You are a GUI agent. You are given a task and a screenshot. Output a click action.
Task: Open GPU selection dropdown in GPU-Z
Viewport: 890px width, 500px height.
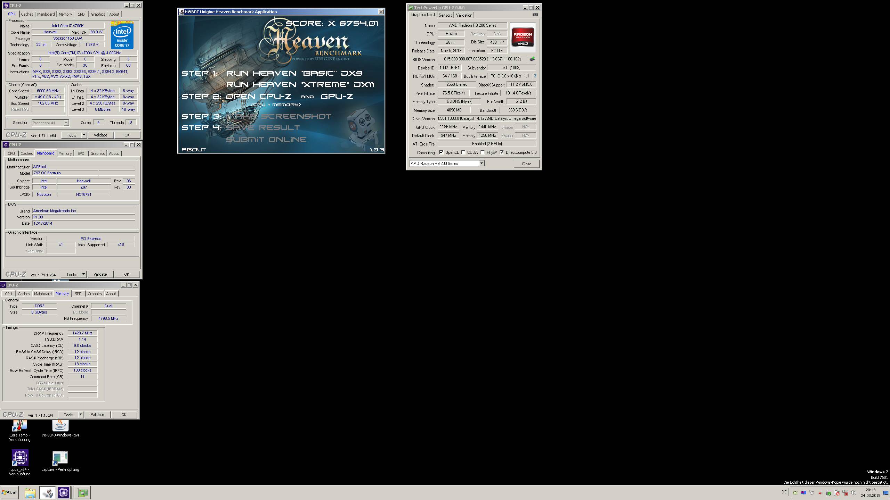[482, 163]
